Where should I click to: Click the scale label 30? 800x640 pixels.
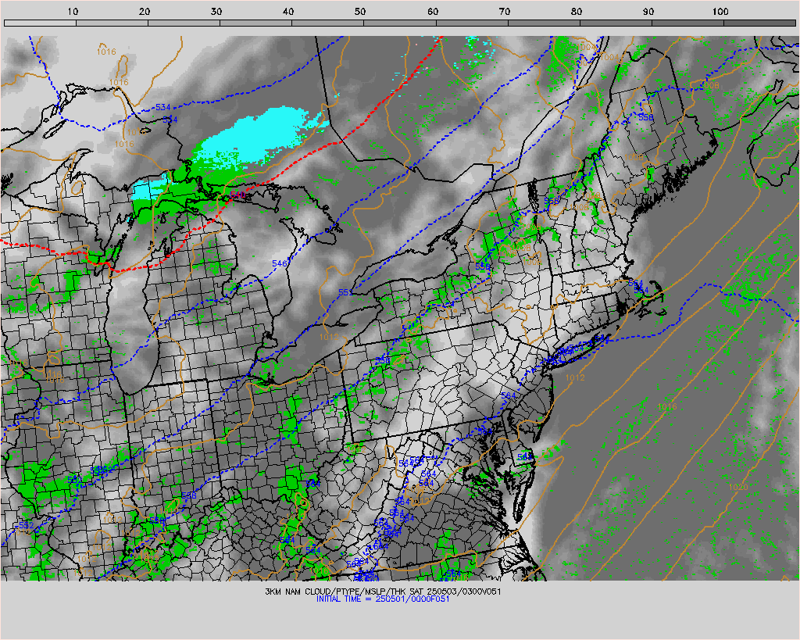(x=216, y=11)
